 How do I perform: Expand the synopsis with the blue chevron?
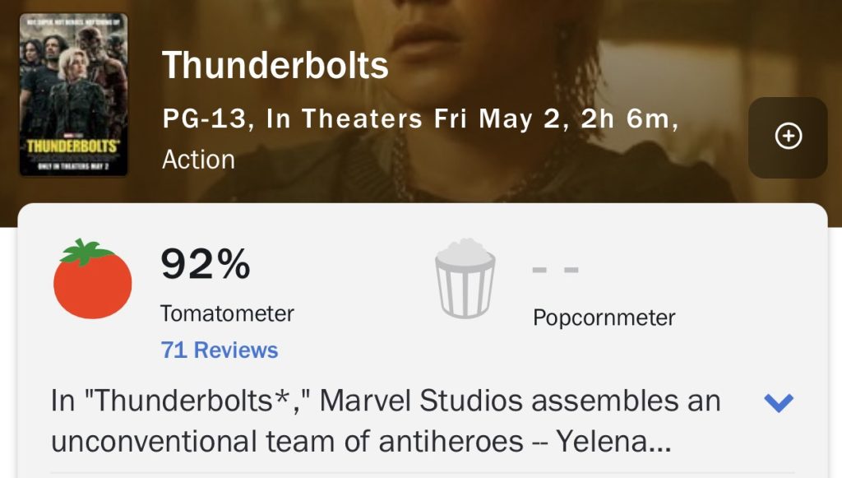(778, 403)
